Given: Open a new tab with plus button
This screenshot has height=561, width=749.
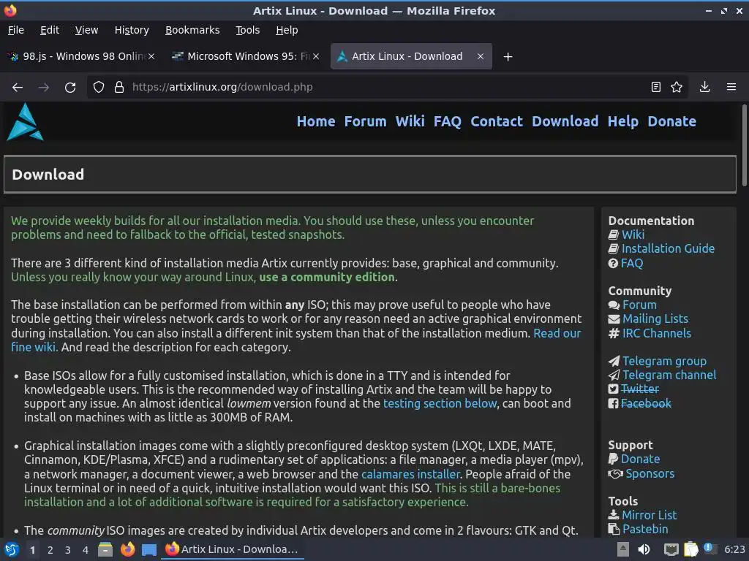Looking at the screenshot, I should pos(508,57).
